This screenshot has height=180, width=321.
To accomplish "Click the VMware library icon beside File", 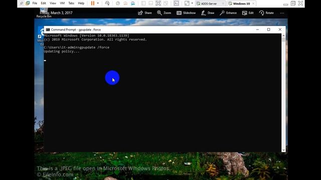I will coord(28,3).
